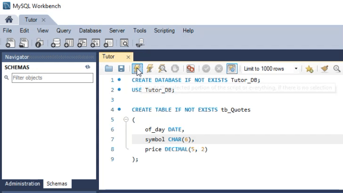Place cursor on of_day DATE line

tap(165, 129)
